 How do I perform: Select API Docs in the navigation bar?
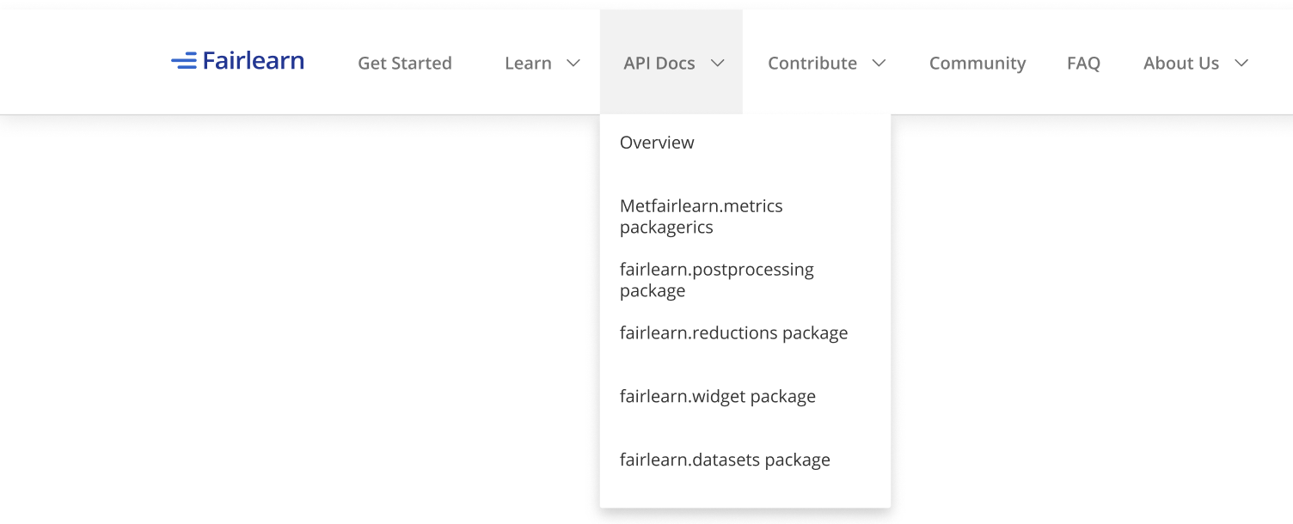(661, 63)
